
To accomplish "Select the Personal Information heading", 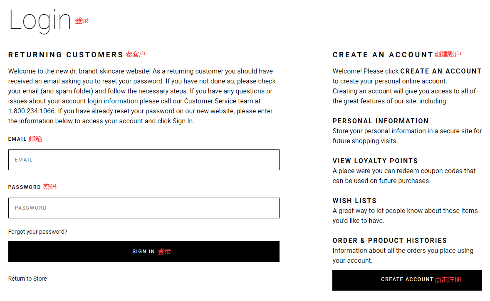I will pyautogui.click(x=381, y=121).
